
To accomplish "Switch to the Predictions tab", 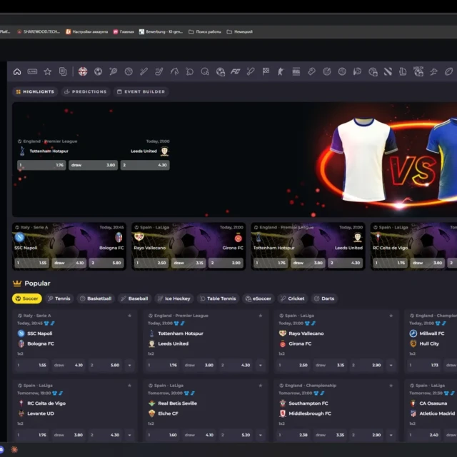I will (86, 92).
